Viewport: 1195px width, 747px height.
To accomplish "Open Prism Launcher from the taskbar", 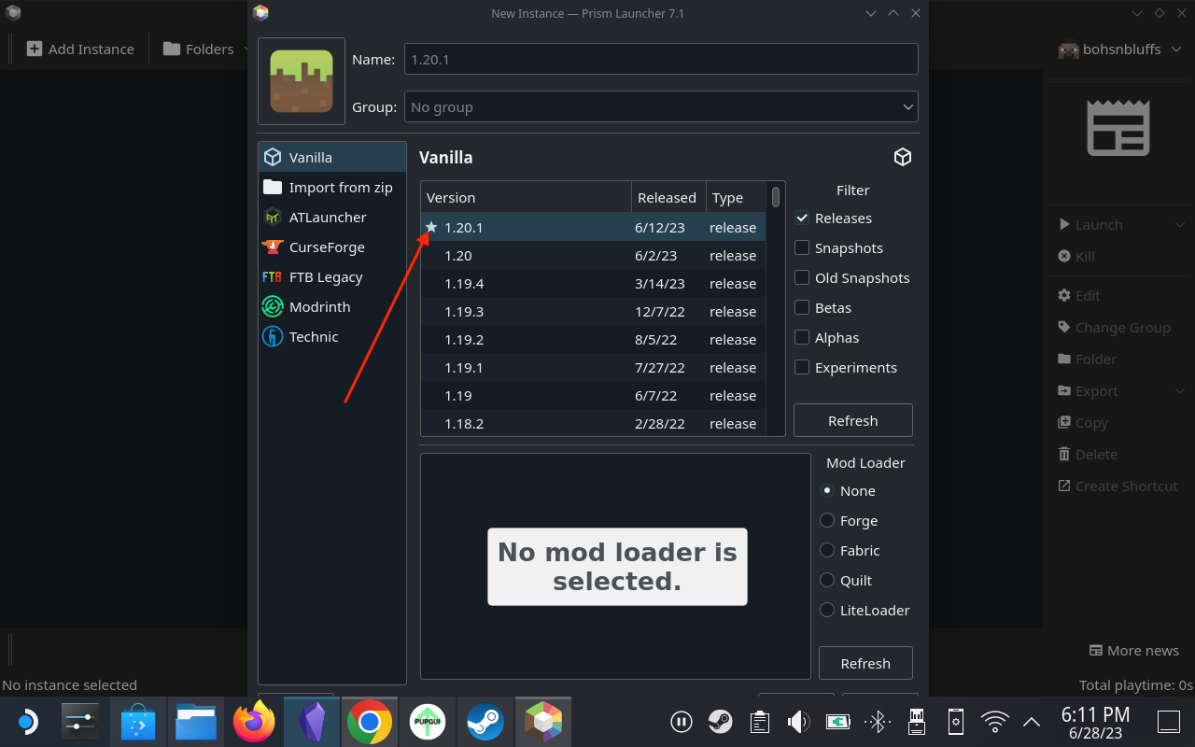I will (542, 721).
